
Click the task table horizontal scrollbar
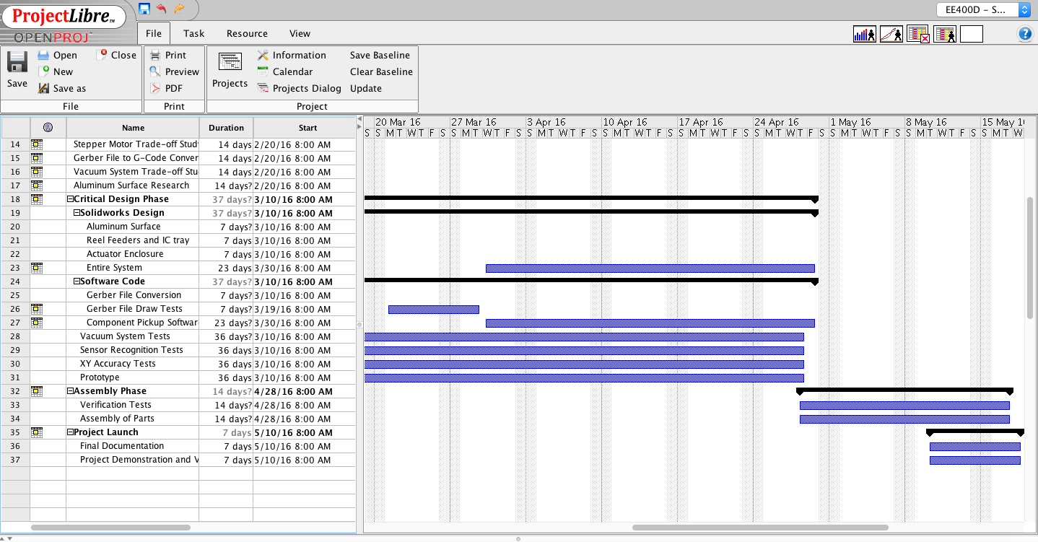pos(110,528)
